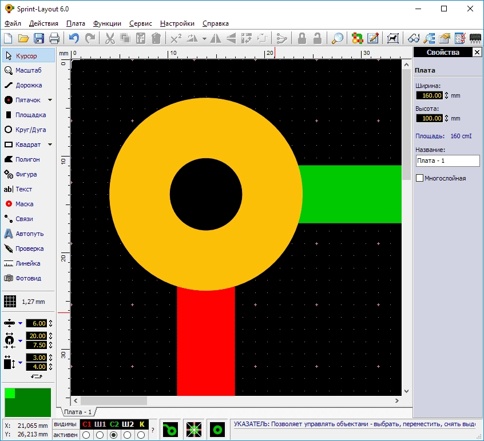This screenshot has width=484, height=441.
Task: Open the Плата menu
Action: pos(76,23)
